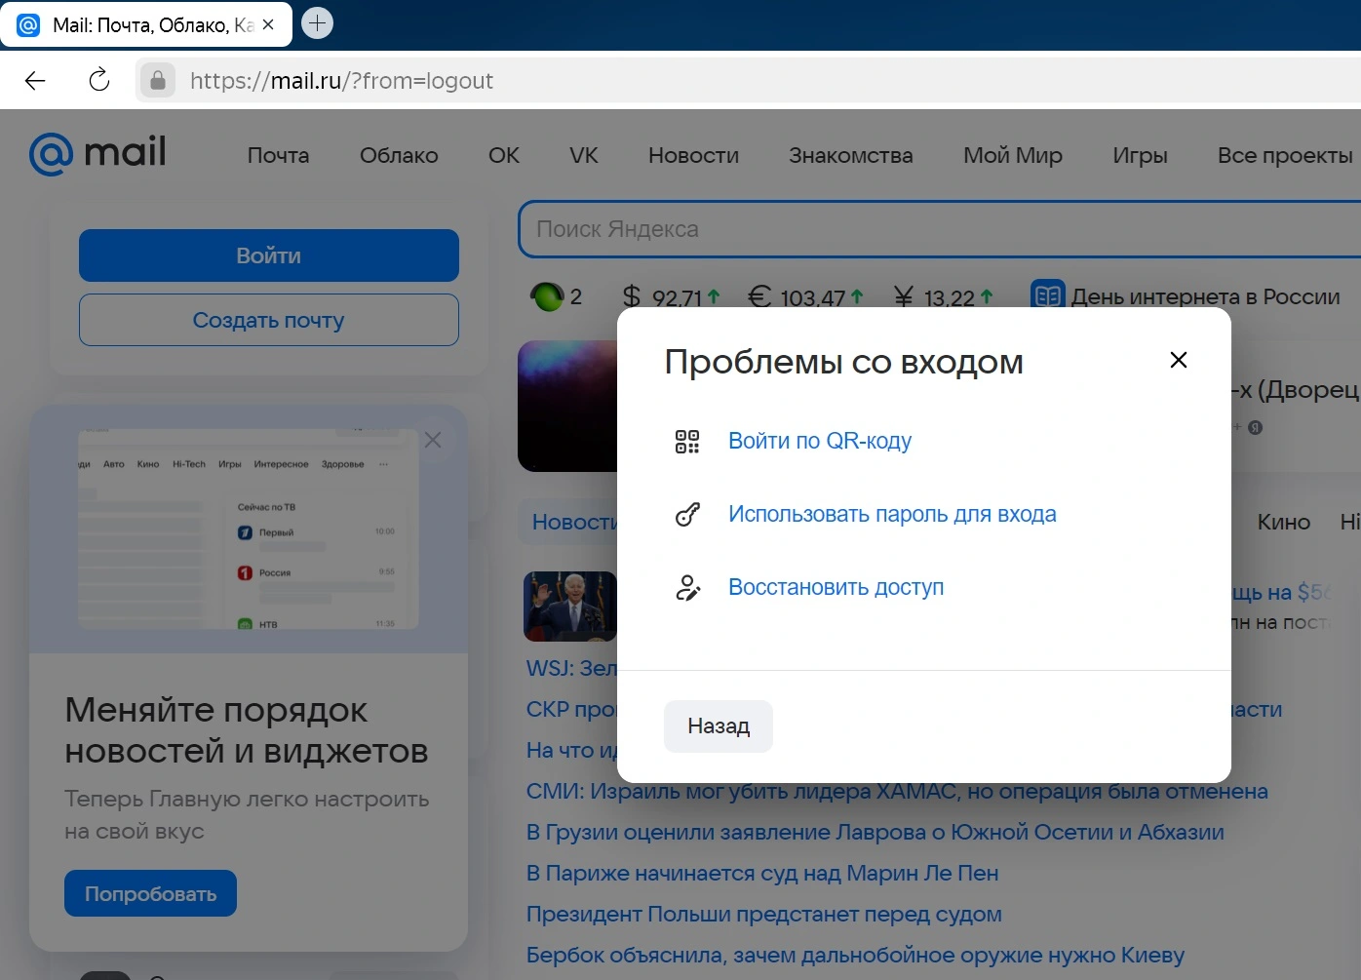Screen dimensions: 1361x980
Task: Open OK in the top navigation
Action: point(504,156)
